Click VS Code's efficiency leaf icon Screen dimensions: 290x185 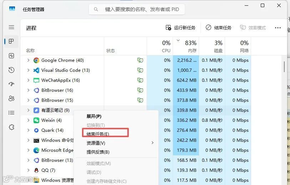pos(140,70)
